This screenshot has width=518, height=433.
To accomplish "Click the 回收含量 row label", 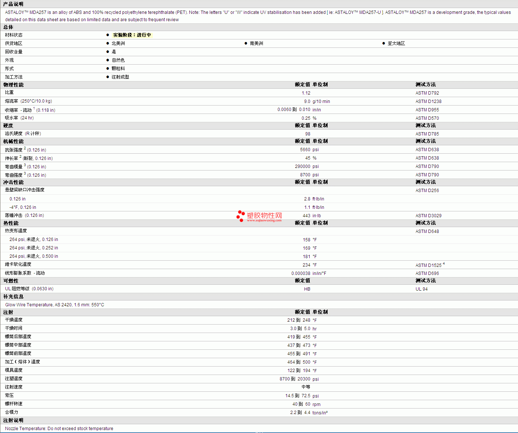I will click(x=14, y=52).
